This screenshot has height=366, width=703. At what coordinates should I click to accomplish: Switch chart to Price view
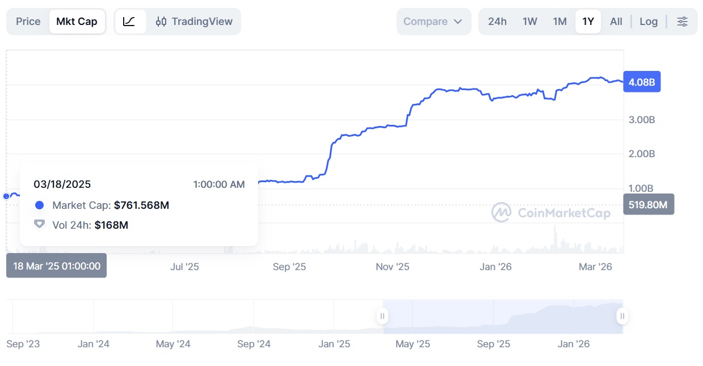28,22
